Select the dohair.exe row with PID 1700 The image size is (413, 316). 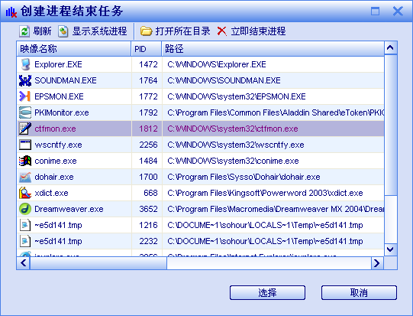pyautogui.click(x=201, y=177)
